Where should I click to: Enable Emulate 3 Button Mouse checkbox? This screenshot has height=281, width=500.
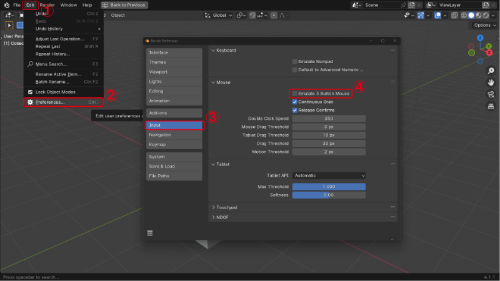(x=295, y=93)
